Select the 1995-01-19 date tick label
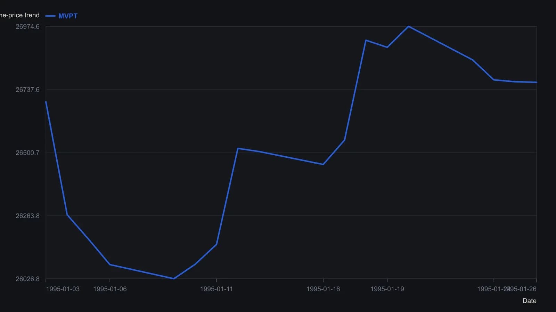This screenshot has height=312, width=556. pyautogui.click(x=387, y=289)
